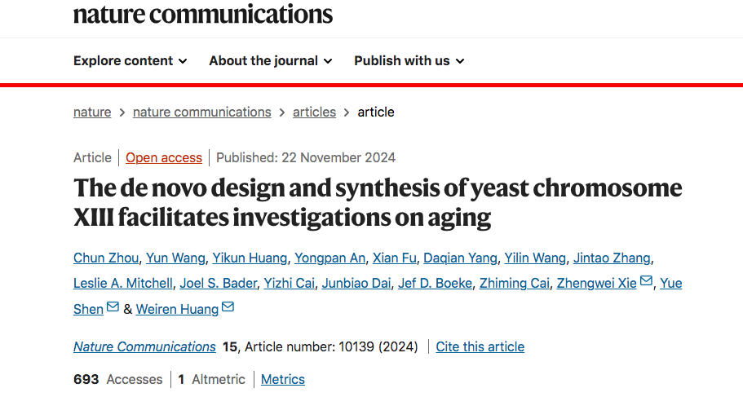743x419 pixels.
Task: Click author Weiren Huang name link
Action: coord(177,309)
